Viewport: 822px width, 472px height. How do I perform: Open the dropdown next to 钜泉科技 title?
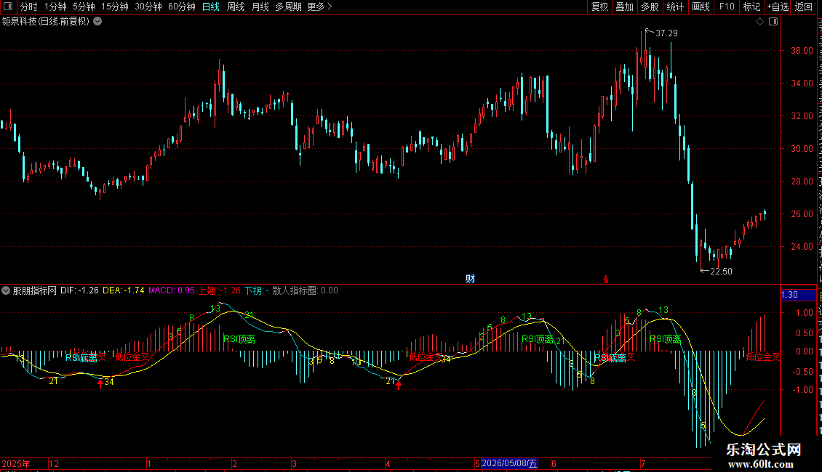coord(97,22)
